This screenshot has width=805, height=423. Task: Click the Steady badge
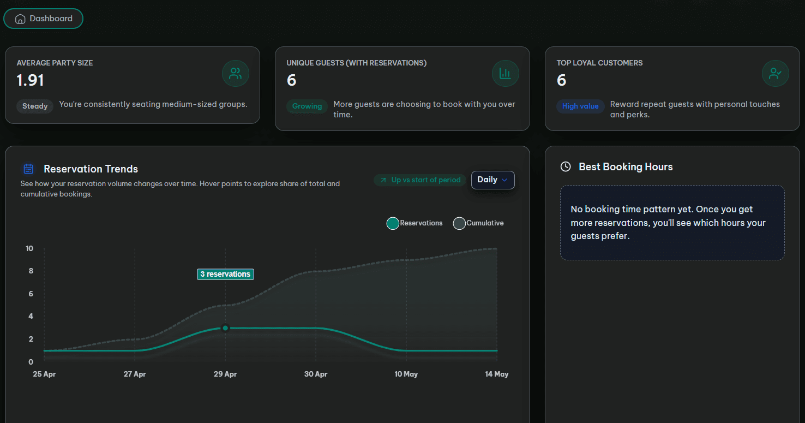click(35, 106)
